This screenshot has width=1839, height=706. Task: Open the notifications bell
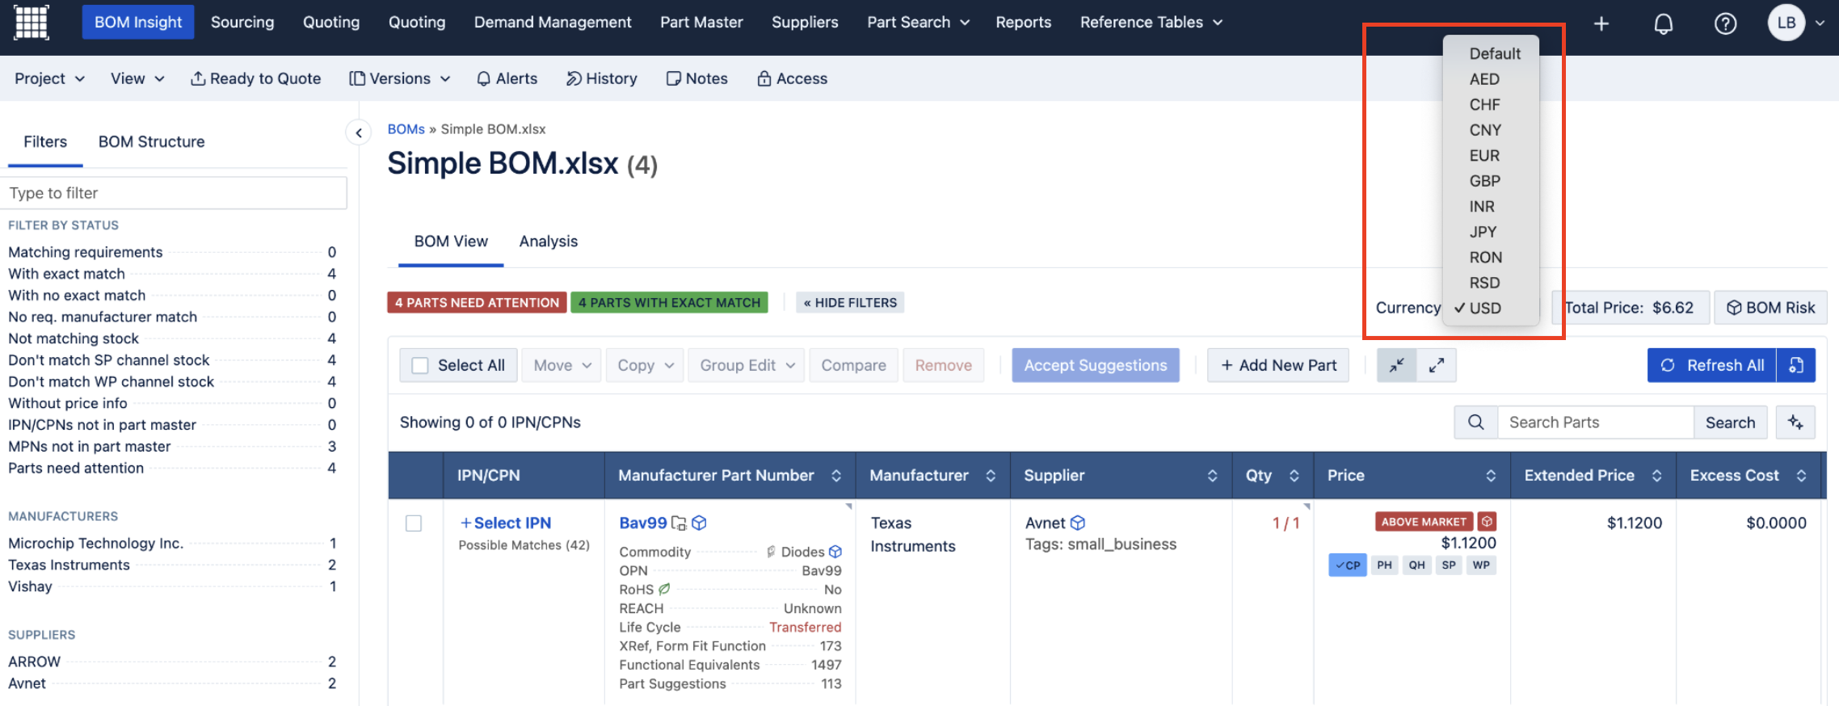tap(1663, 23)
